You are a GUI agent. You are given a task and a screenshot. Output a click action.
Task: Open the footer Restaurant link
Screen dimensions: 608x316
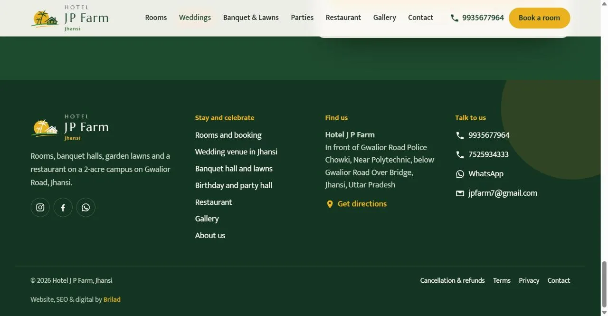(x=214, y=202)
